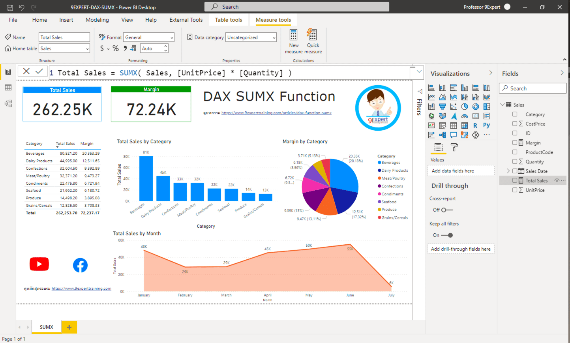Select the Python visual icon

[x=487, y=125]
